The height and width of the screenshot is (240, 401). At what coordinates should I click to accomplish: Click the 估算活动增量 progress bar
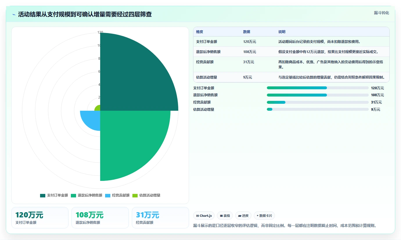coord(318,109)
